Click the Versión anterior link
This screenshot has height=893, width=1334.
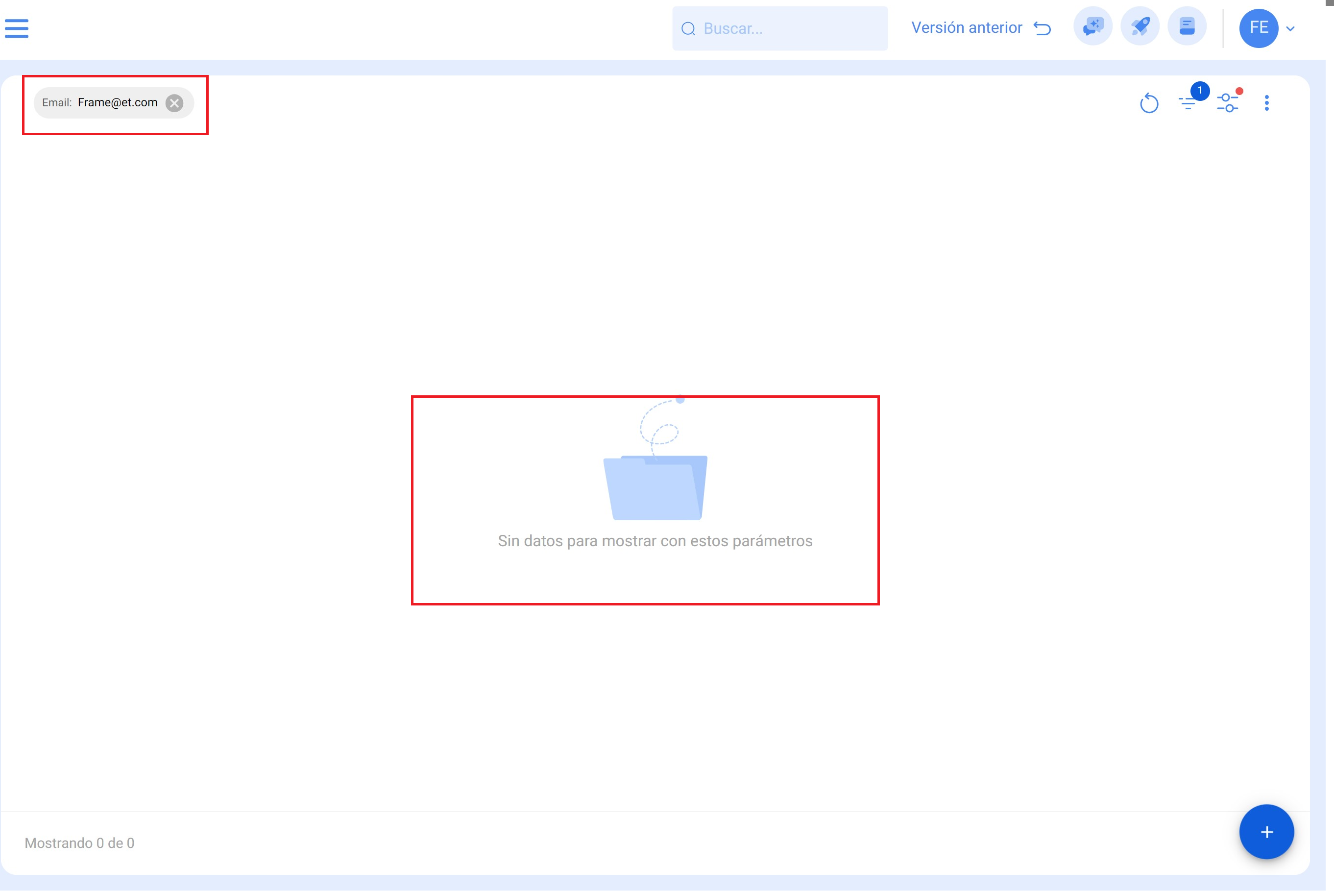point(966,28)
